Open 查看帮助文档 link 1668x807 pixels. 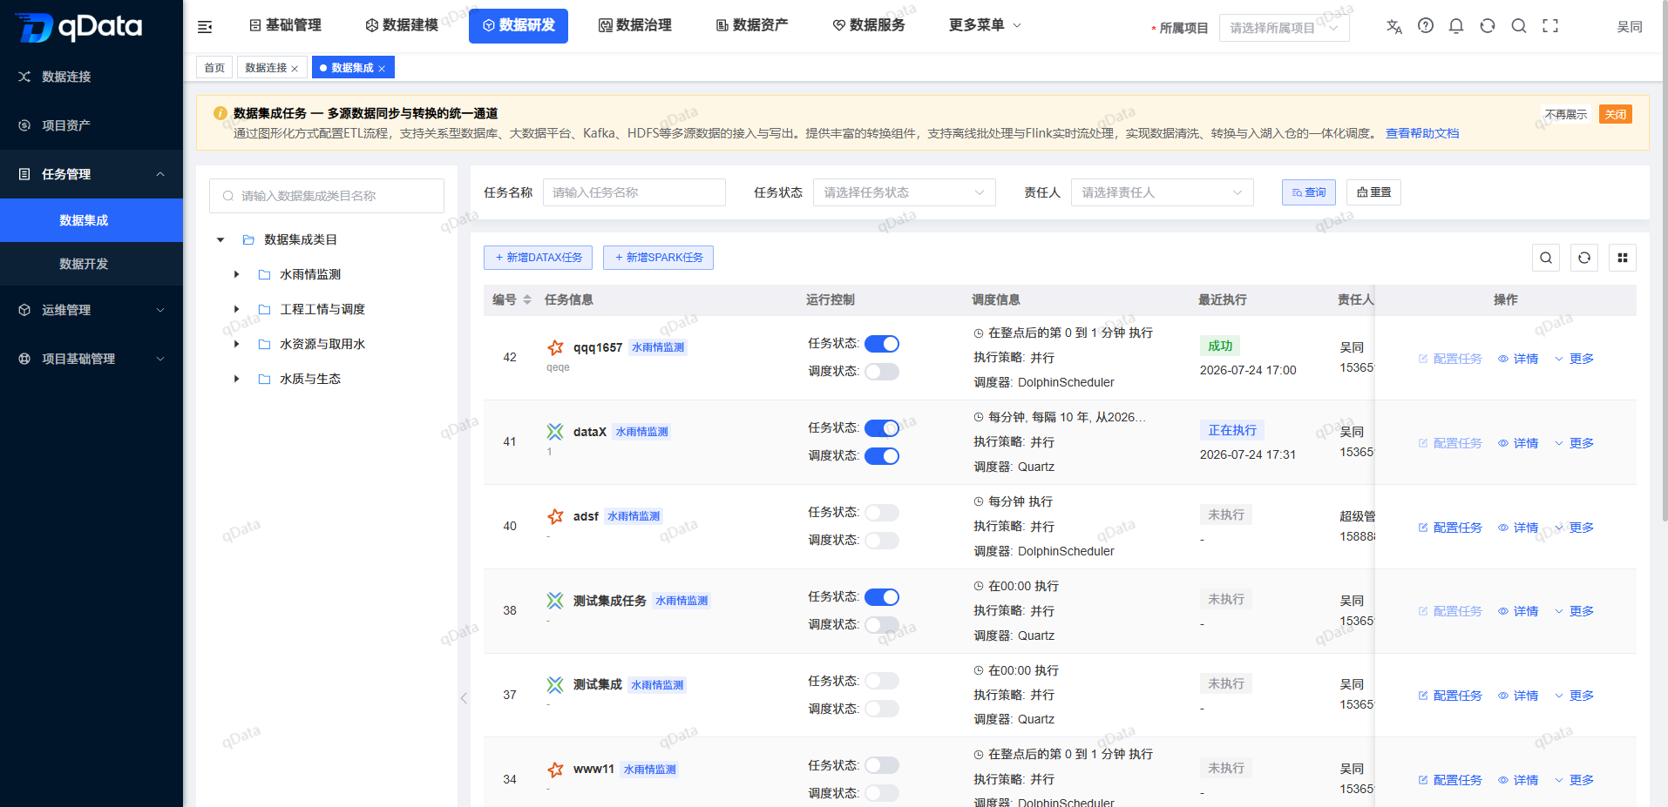[x=1422, y=133]
